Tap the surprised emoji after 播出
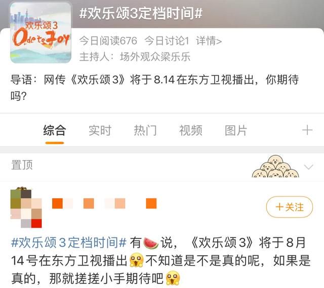324x288 pixels. click(x=137, y=260)
